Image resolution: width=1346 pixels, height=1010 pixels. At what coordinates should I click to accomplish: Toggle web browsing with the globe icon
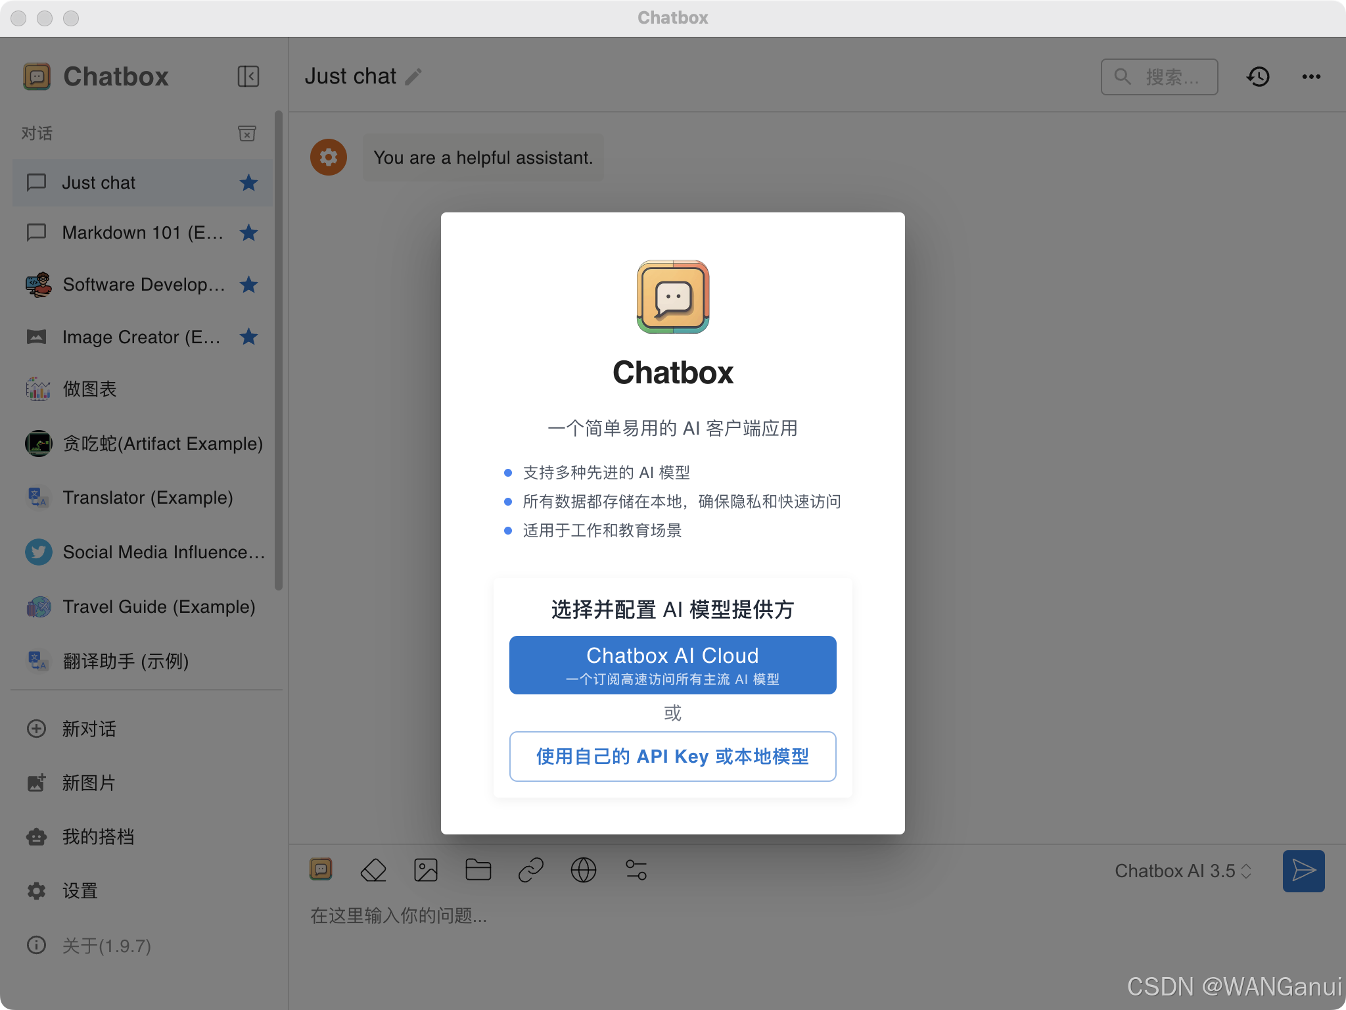584,871
